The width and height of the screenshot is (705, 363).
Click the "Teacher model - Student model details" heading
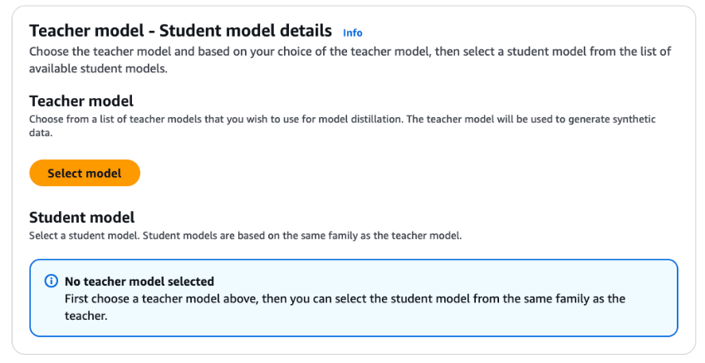point(180,32)
